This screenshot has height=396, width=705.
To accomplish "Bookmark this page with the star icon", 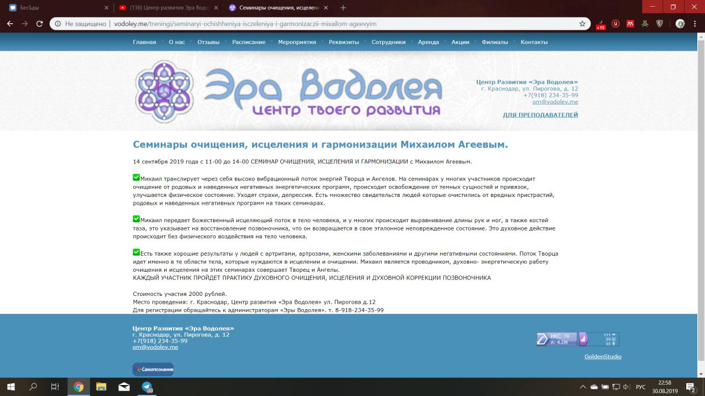I will point(582,24).
